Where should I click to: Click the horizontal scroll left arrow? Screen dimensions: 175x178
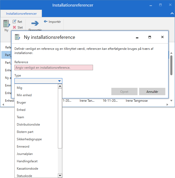[x=3, y=105]
